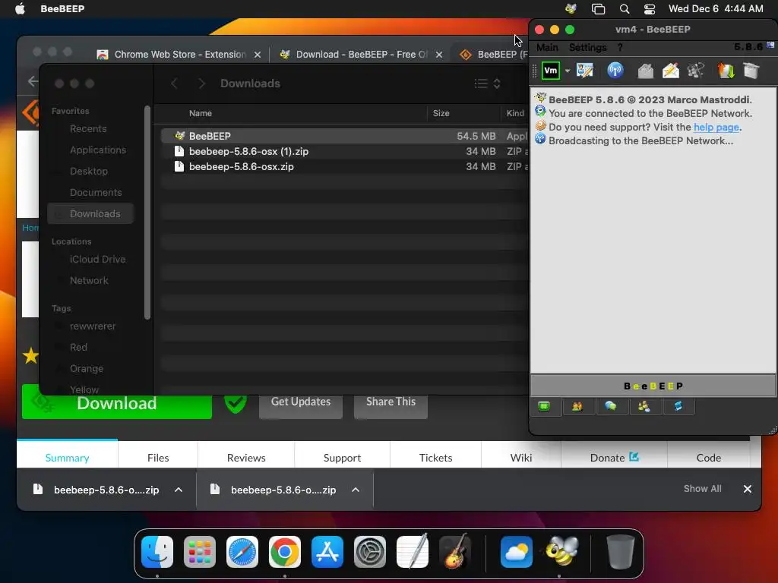
Task: Select the chat bubbles tab in BeeBEEP
Action: (x=610, y=407)
